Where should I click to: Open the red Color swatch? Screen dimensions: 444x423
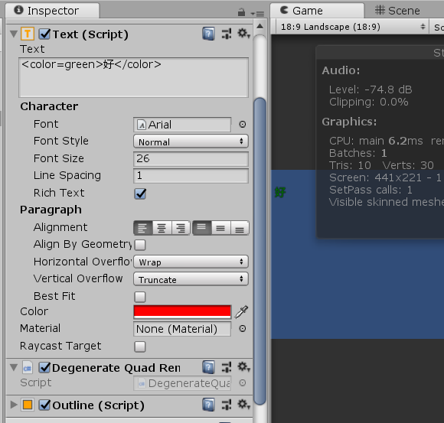tap(182, 312)
